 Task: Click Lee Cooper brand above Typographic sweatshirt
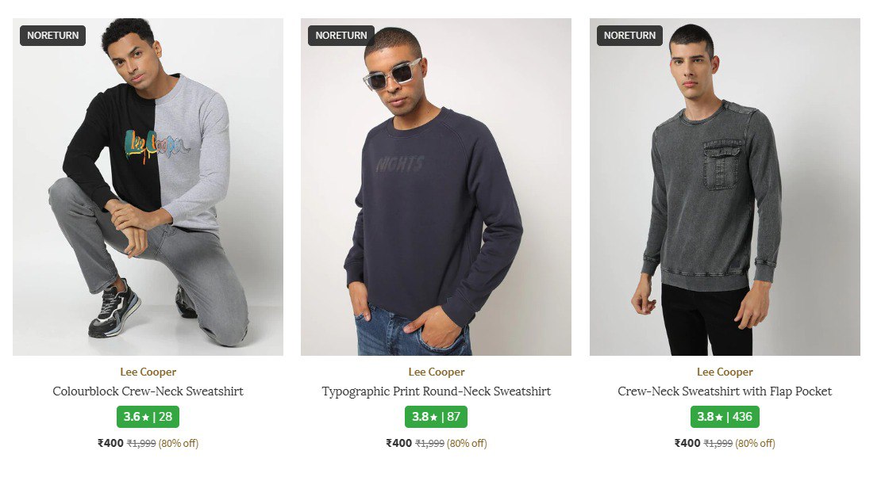tap(436, 372)
